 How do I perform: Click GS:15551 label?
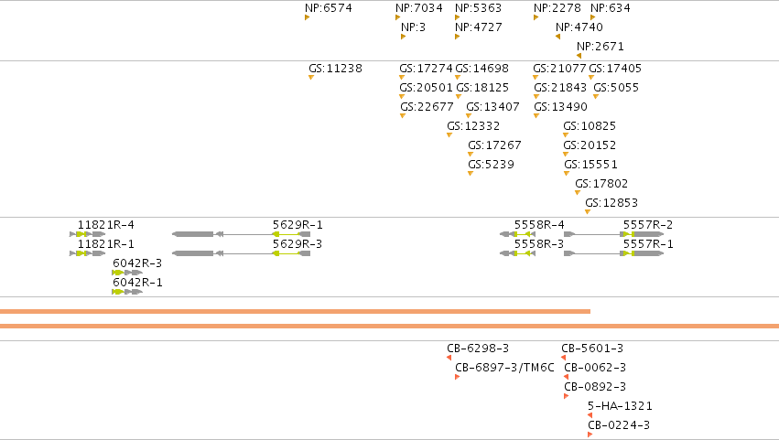590,165
